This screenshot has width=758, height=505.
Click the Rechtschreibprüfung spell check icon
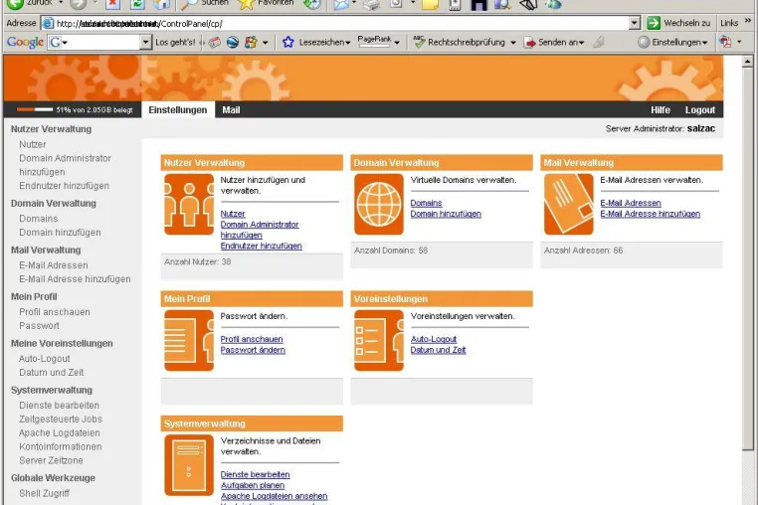click(419, 42)
